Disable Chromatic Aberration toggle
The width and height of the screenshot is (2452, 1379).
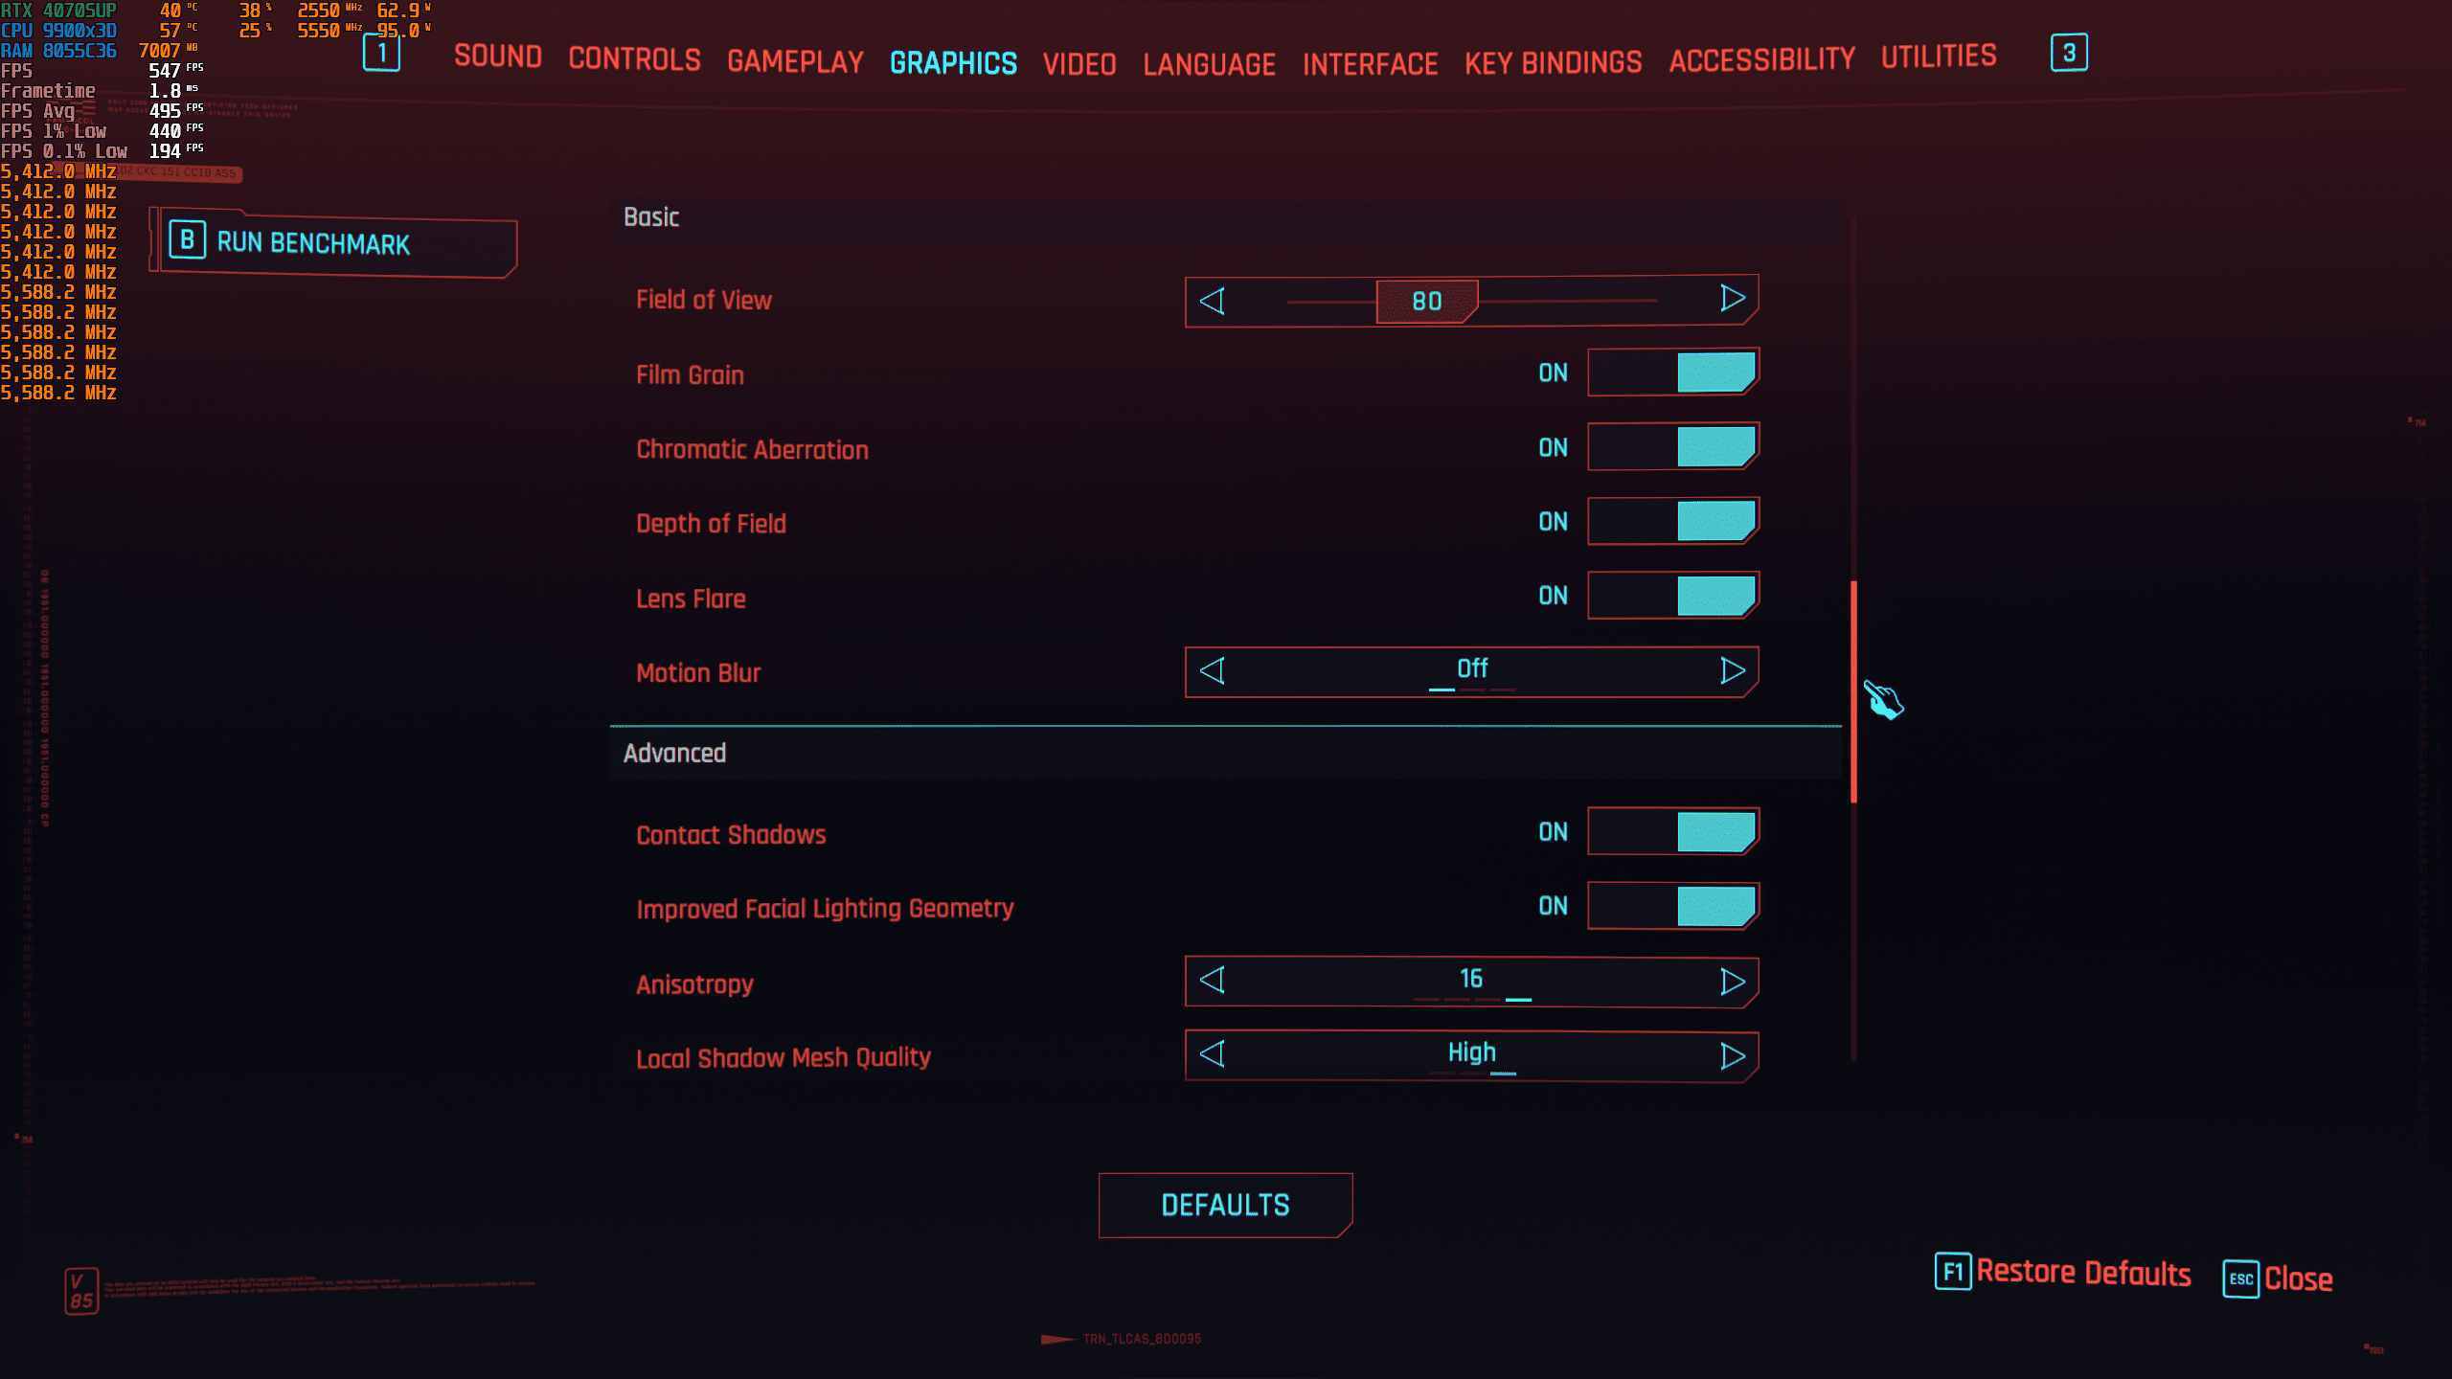coord(1672,447)
